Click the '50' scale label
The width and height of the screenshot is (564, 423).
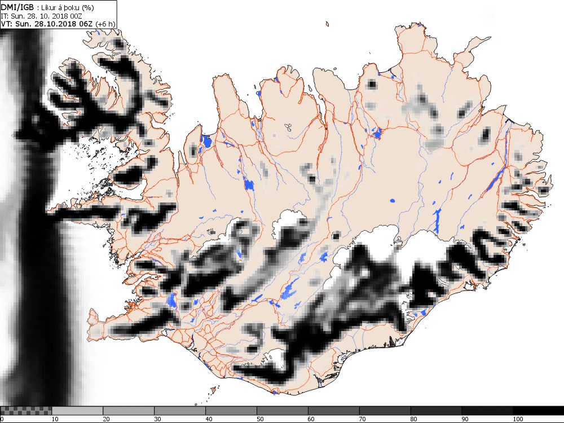pos(260,420)
